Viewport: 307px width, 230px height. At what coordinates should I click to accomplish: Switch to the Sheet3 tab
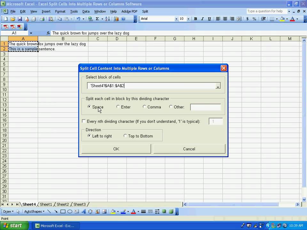pos(80,204)
